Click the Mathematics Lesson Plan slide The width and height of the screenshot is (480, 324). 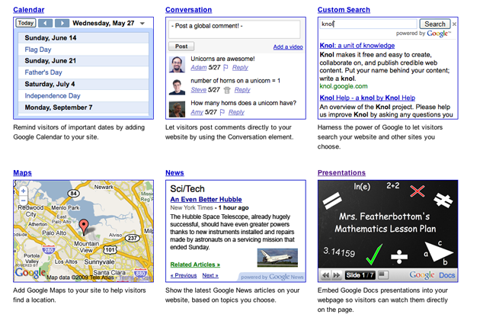(388, 224)
